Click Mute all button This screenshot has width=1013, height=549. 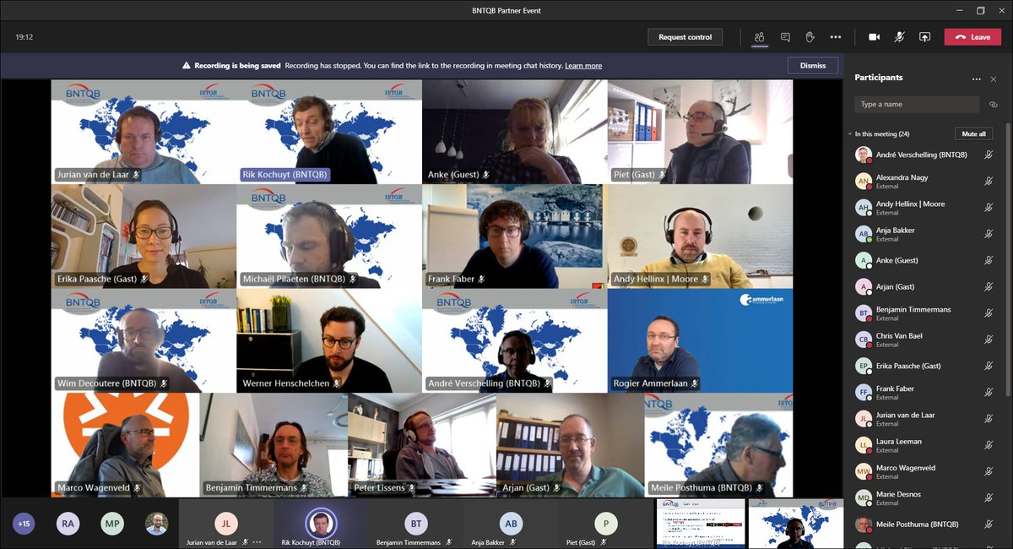[x=973, y=134]
